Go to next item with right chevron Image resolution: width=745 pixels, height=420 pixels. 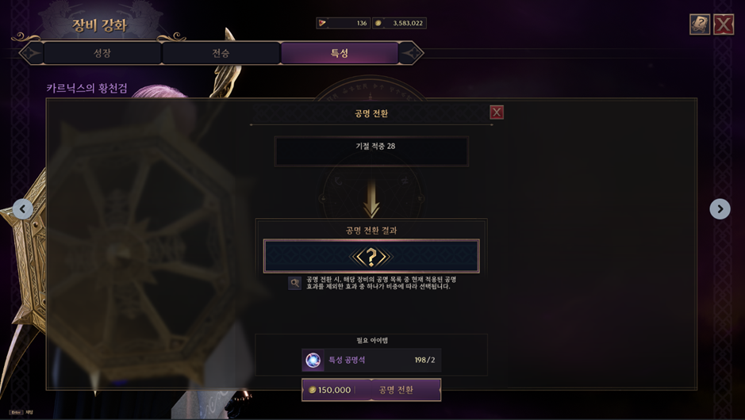coord(720,209)
